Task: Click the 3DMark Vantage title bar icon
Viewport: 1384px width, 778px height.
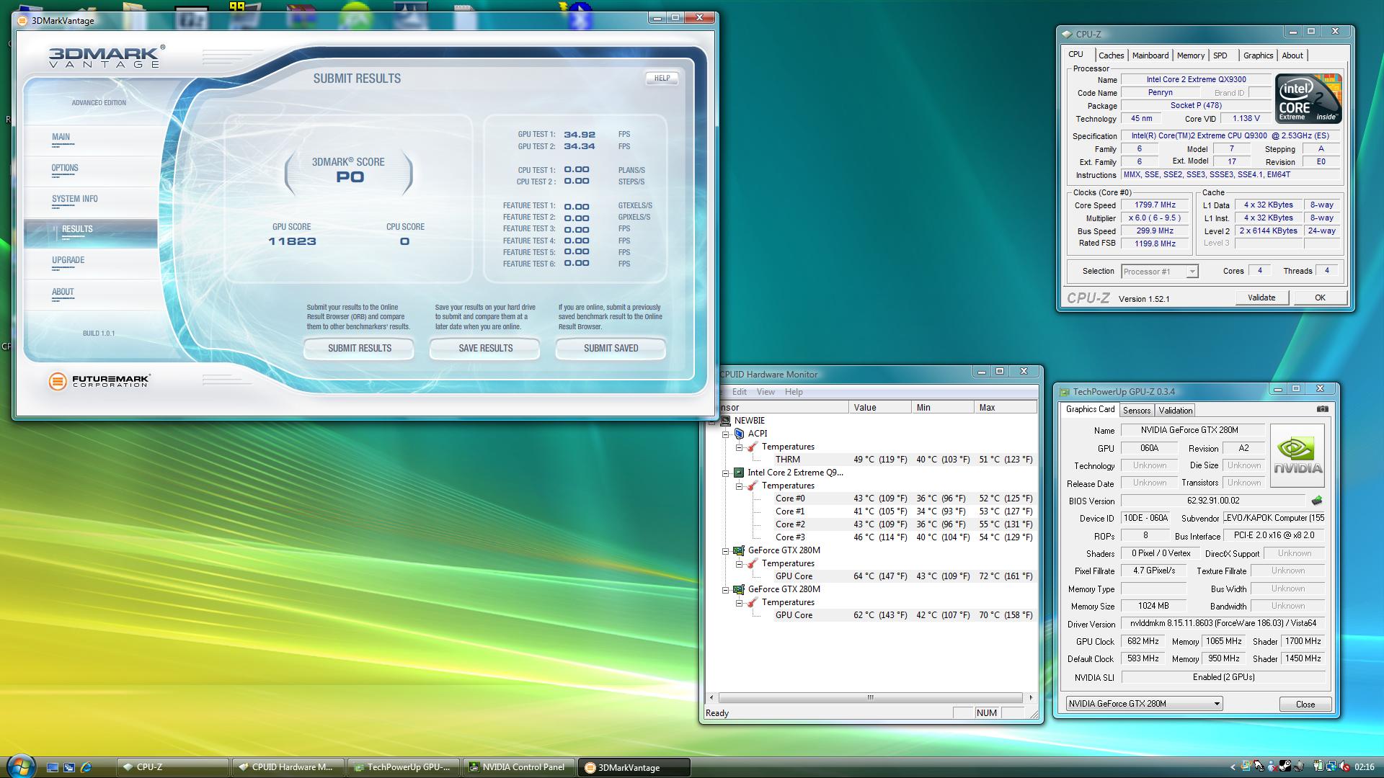Action: pyautogui.click(x=22, y=20)
